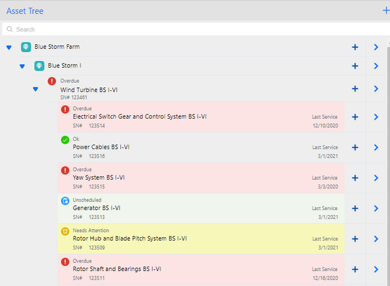Viewport: 390px width, 286px height.
Task: Collapse the Blue Storm Farm tree node
Action: pos(9,47)
